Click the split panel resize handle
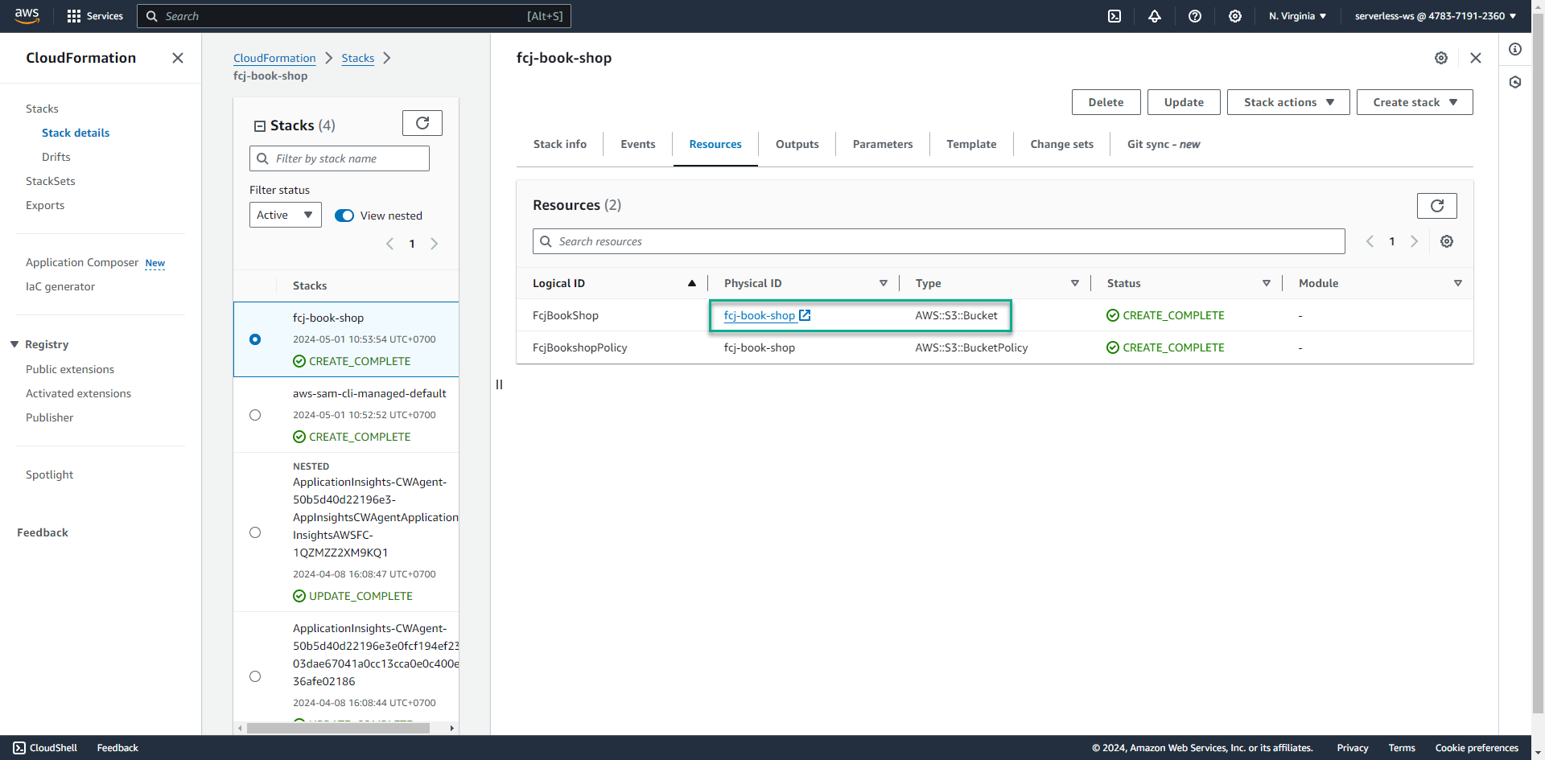Screen dimensions: 1545x760 click(499, 384)
